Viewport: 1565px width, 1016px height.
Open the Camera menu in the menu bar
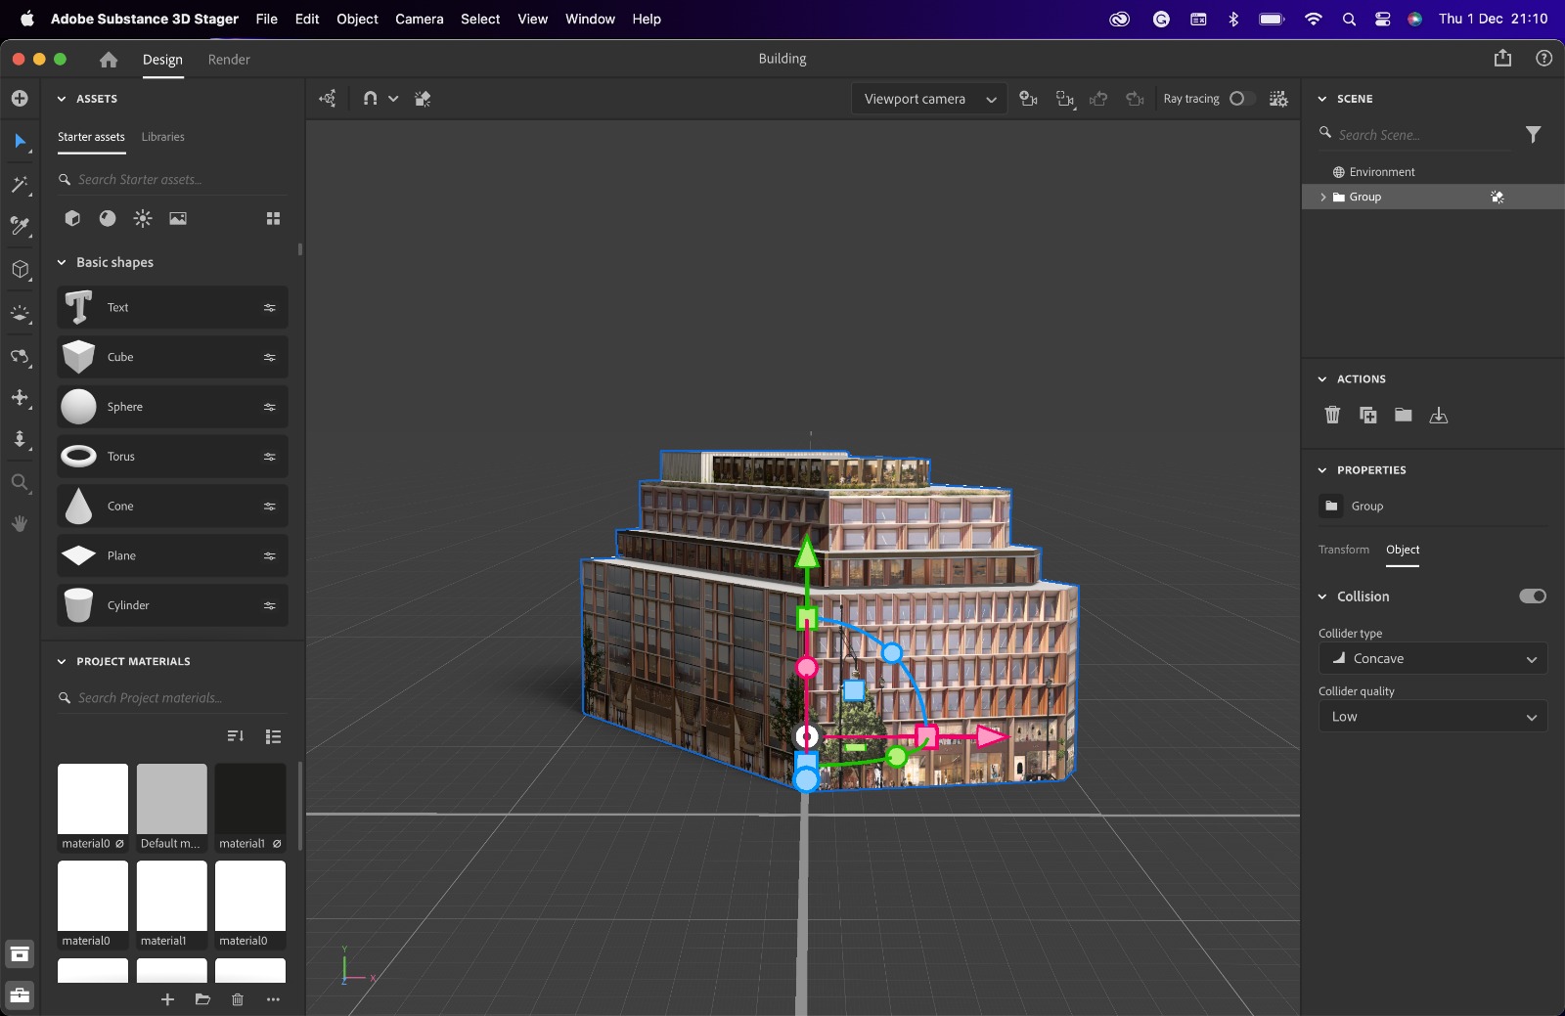[x=419, y=19]
